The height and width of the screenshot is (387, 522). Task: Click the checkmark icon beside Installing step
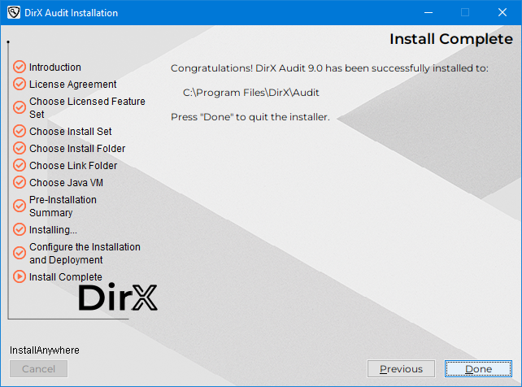[20, 230]
